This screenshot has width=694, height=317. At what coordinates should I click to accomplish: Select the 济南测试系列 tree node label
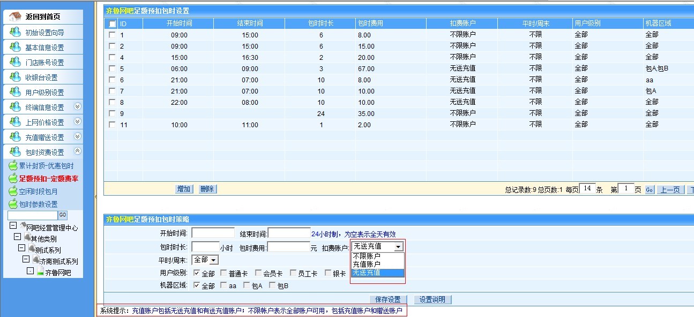pyautogui.click(x=58, y=261)
